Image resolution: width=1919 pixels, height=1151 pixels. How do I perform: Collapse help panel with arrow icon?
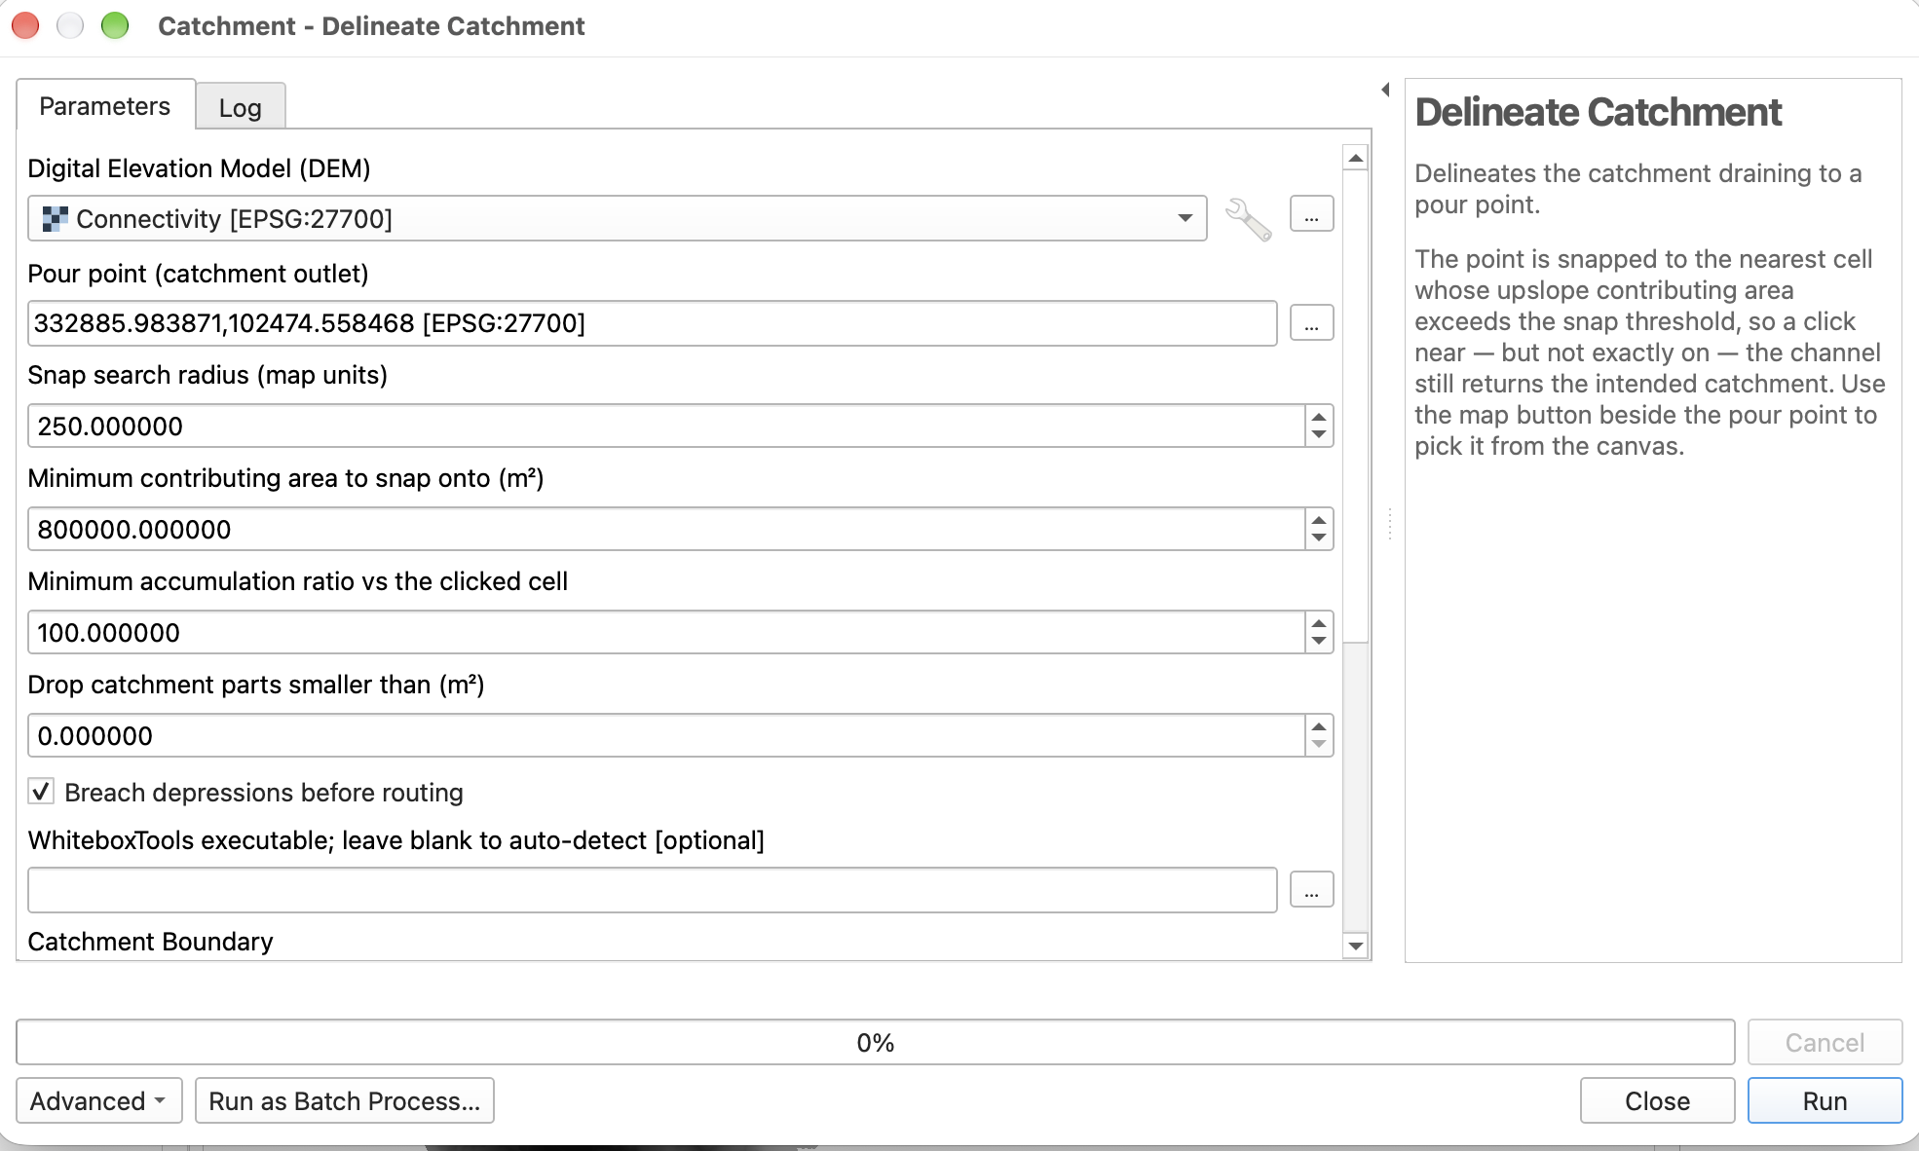pos(1385,90)
